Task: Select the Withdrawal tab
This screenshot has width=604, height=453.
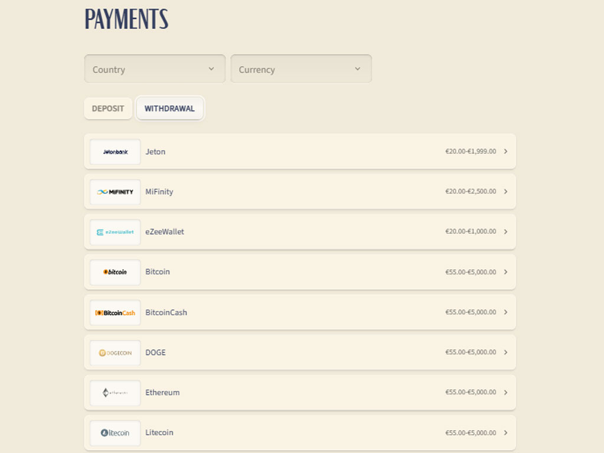Action: [169, 109]
